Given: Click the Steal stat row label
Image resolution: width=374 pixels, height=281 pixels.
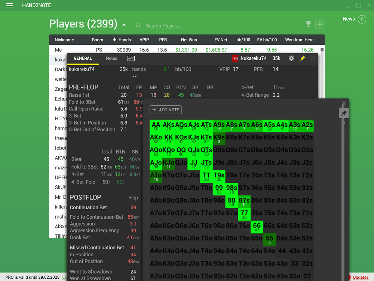Looking at the screenshot, I should [x=77, y=159].
